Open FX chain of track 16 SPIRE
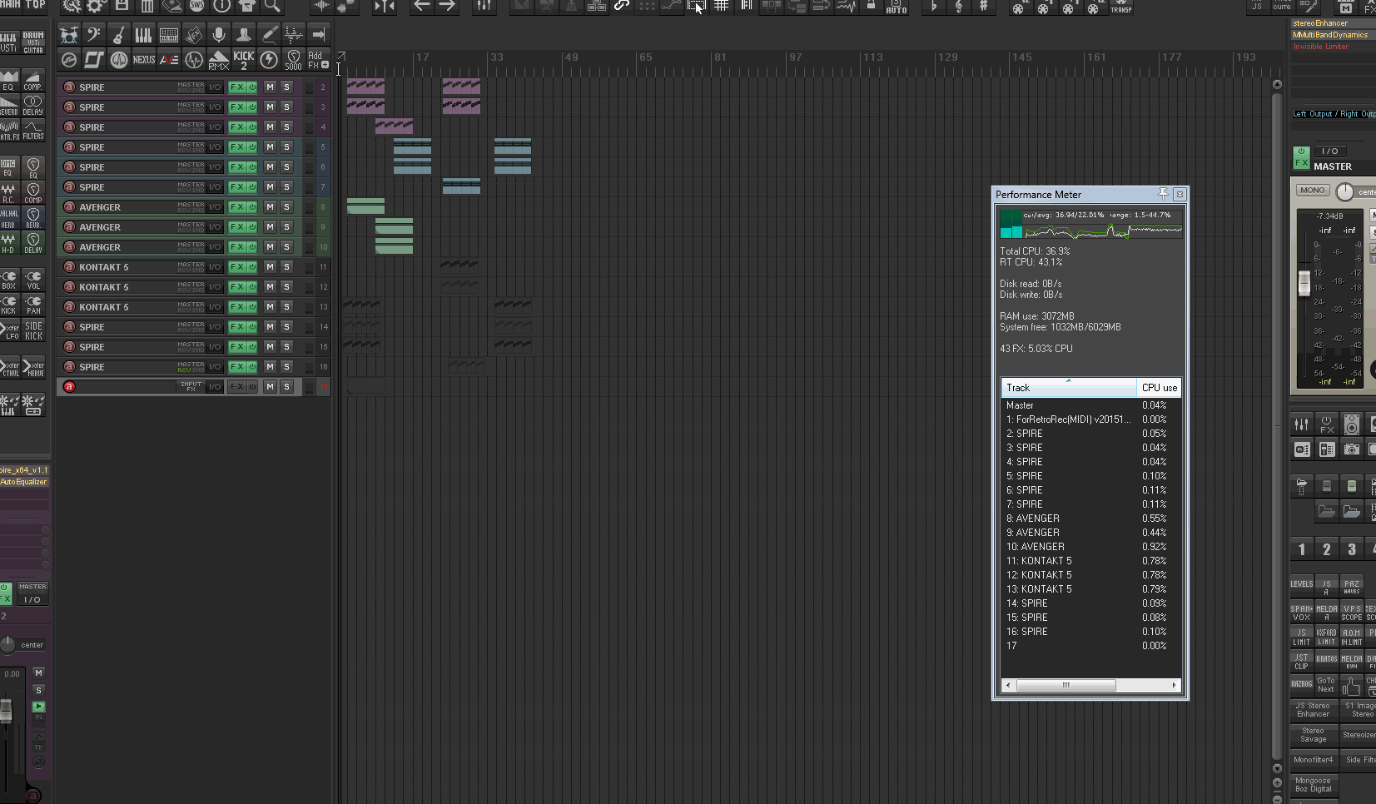 pyautogui.click(x=236, y=367)
